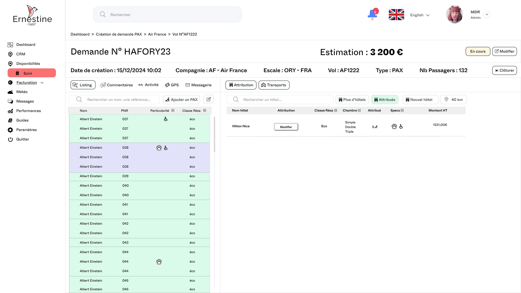The image size is (521, 293).
Task: Toggle the Attribués hotel filter
Action: pyautogui.click(x=385, y=100)
